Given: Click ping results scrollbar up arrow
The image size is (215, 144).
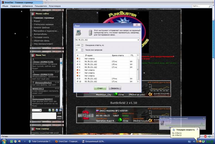Looking at the screenshot, I should (138, 55).
